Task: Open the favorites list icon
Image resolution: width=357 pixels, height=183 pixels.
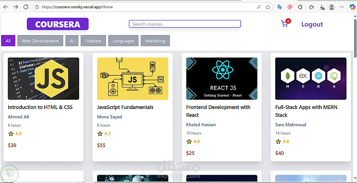Action: (x=311, y=7)
